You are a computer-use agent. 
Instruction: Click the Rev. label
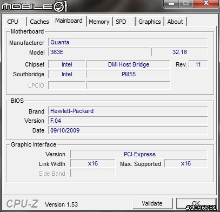[181, 64]
